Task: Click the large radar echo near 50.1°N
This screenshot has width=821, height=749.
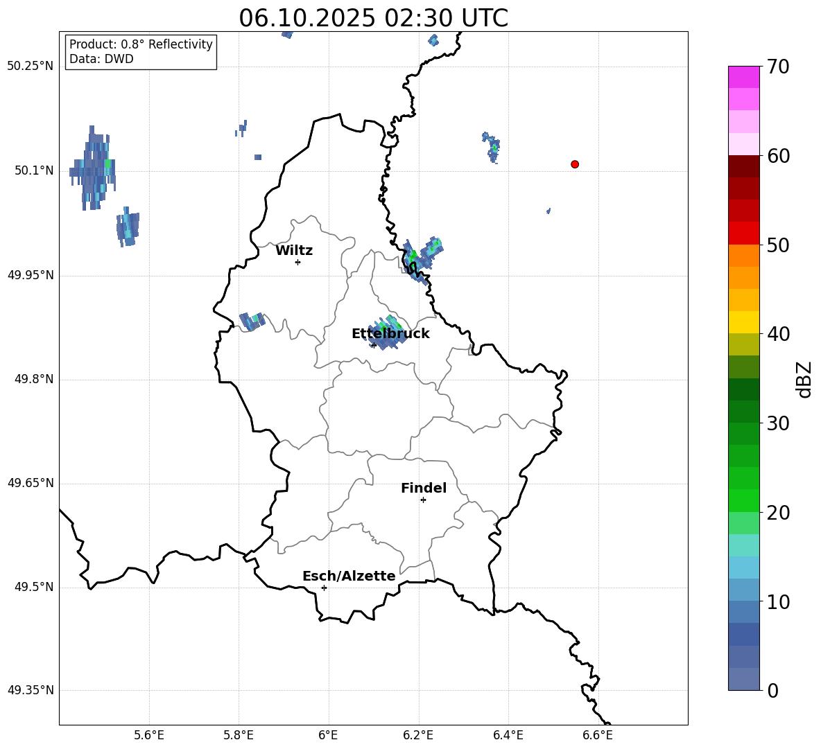Action: coord(94,168)
